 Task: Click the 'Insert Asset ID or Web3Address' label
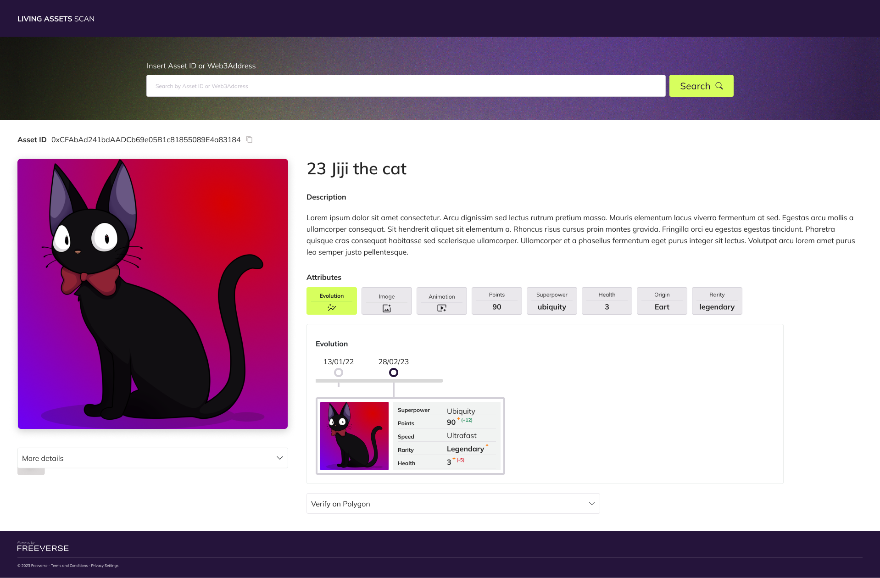(201, 66)
